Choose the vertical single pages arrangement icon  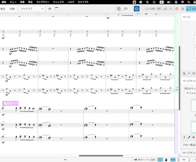(189, 159)
